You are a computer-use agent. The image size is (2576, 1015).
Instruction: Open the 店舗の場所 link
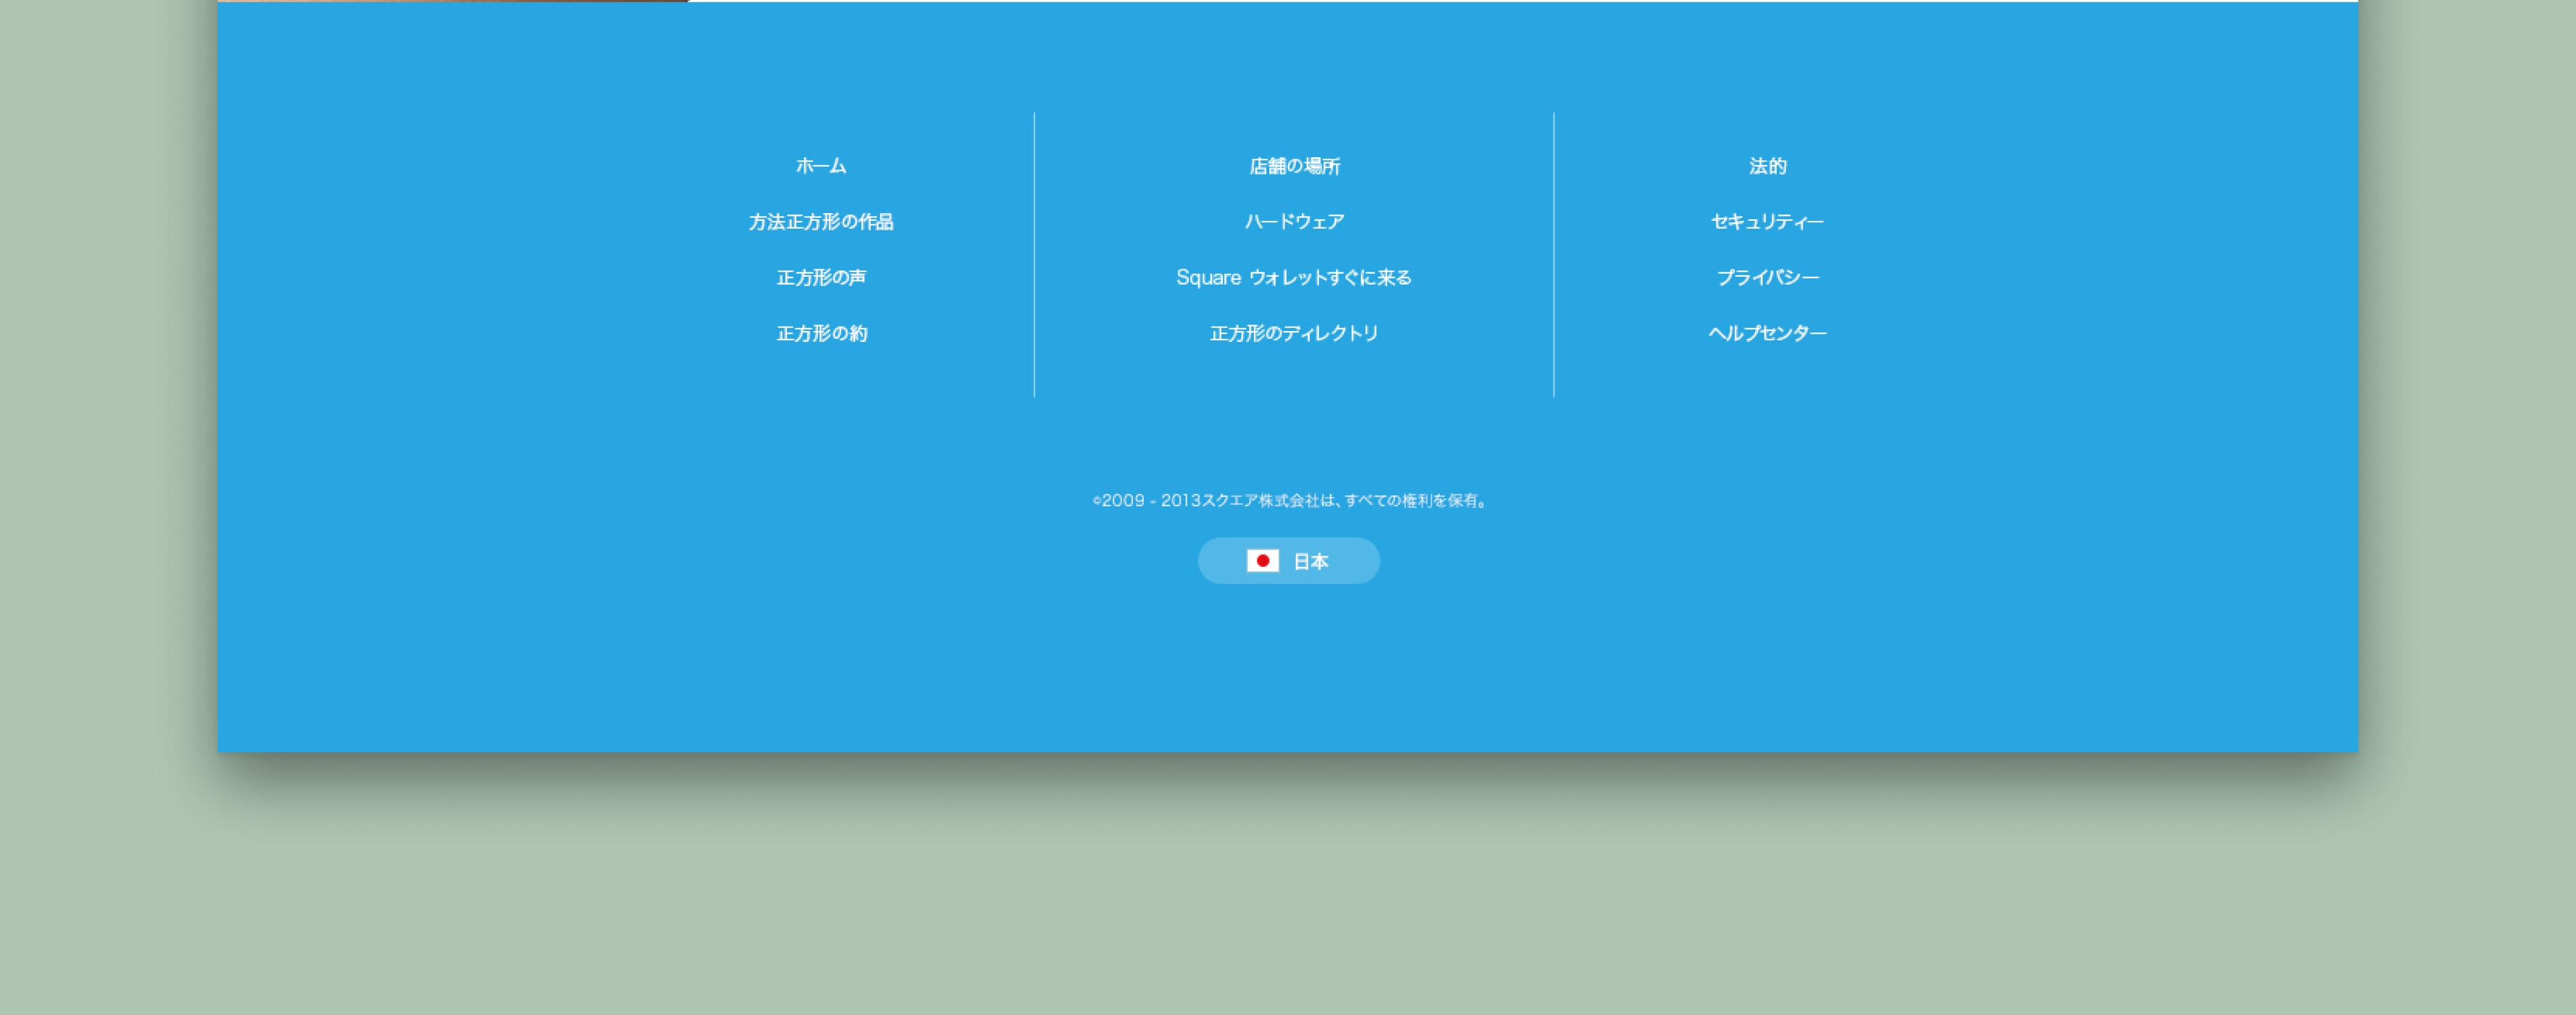[1294, 166]
